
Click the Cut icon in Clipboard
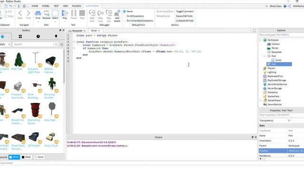coord(5,11)
